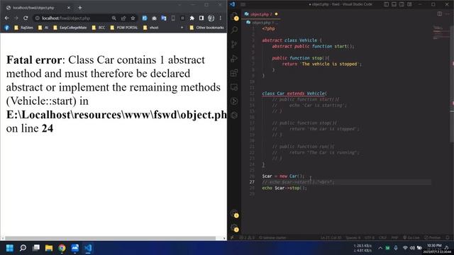The height and width of the screenshot is (255, 454).
Task: Click the VS Code remote window indicator
Action: pyautogui.click(x=232, y=238)
